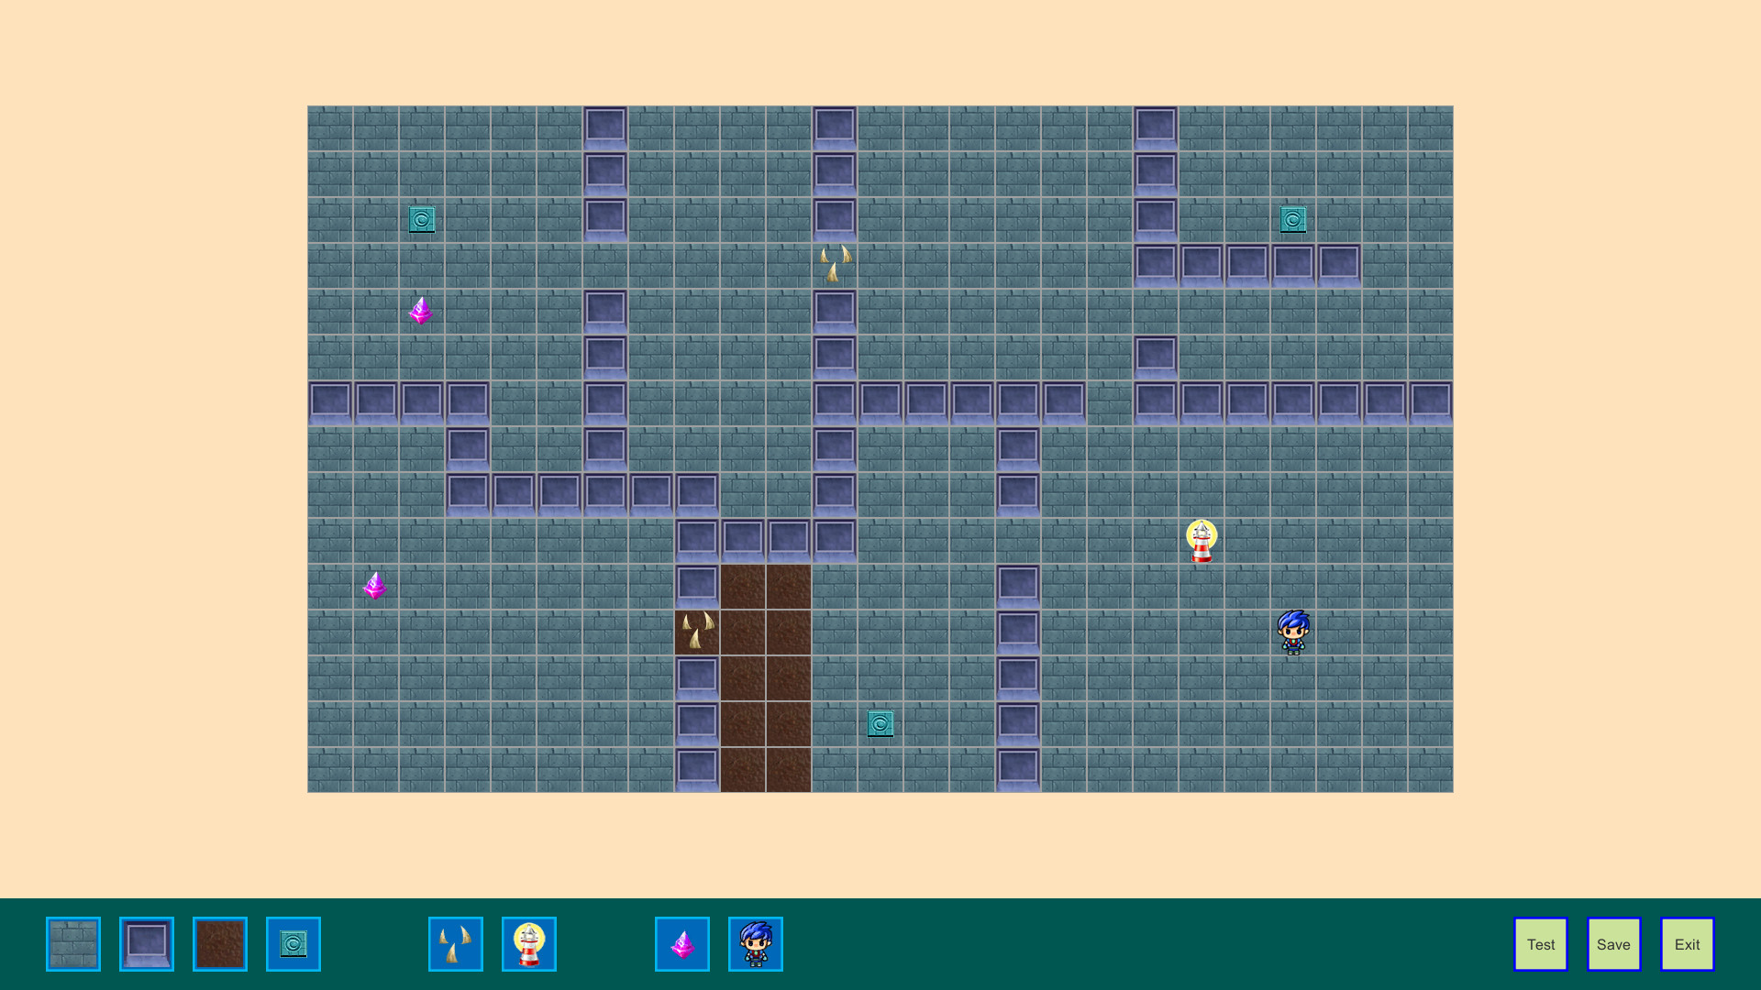Select the brown dirt tile in the palette

click(220, 944)
